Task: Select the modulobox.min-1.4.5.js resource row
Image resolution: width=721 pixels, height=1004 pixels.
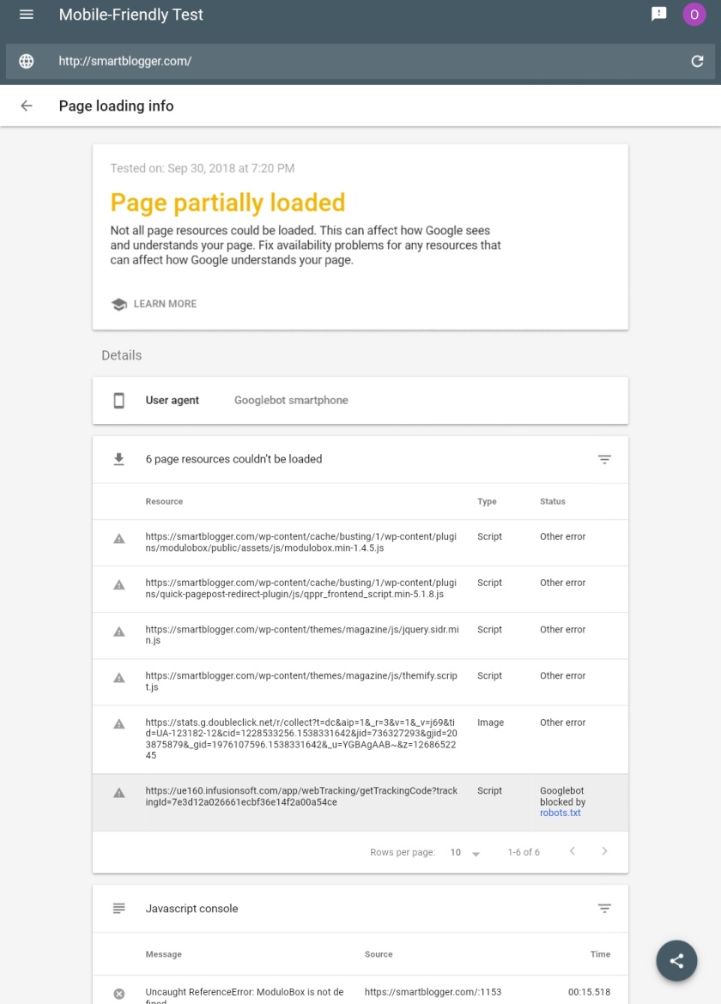Action: (360, 542)
